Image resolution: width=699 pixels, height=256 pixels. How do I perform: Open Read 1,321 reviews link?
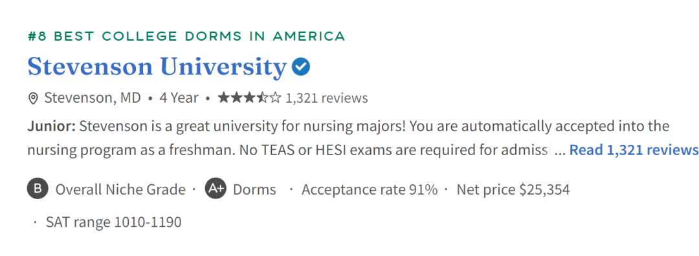pos(634,150)
